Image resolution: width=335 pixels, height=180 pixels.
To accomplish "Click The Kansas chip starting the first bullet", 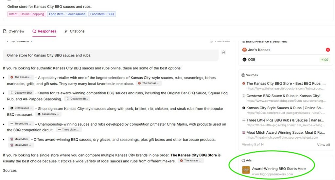I will click(21, 77).
